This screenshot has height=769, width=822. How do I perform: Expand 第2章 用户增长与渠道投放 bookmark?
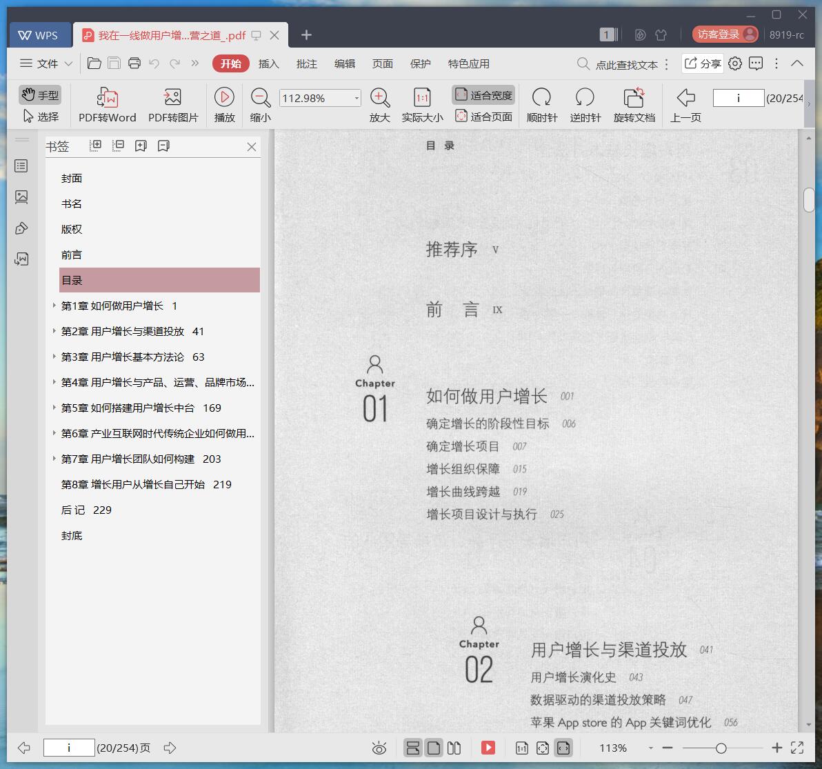coord(54,331)
